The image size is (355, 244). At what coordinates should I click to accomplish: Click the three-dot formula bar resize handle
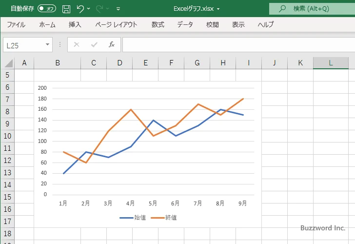60,44
